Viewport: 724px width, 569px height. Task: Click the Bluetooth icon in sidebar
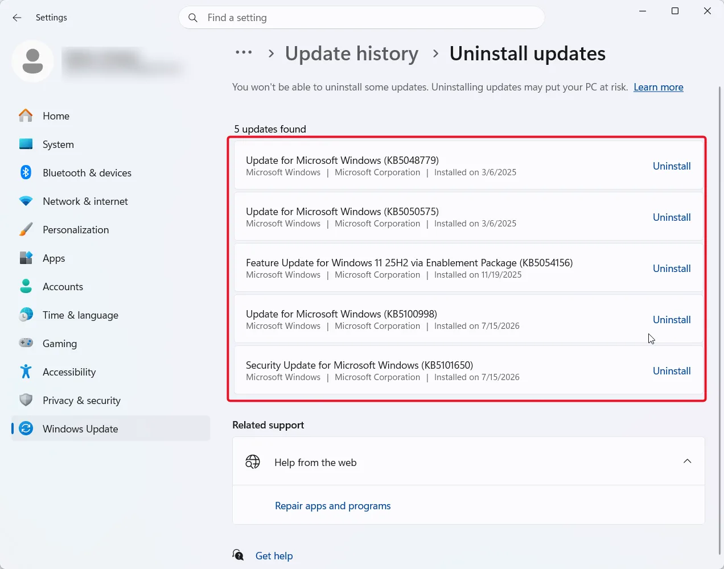pyautogui.click(x=26, y=172)
